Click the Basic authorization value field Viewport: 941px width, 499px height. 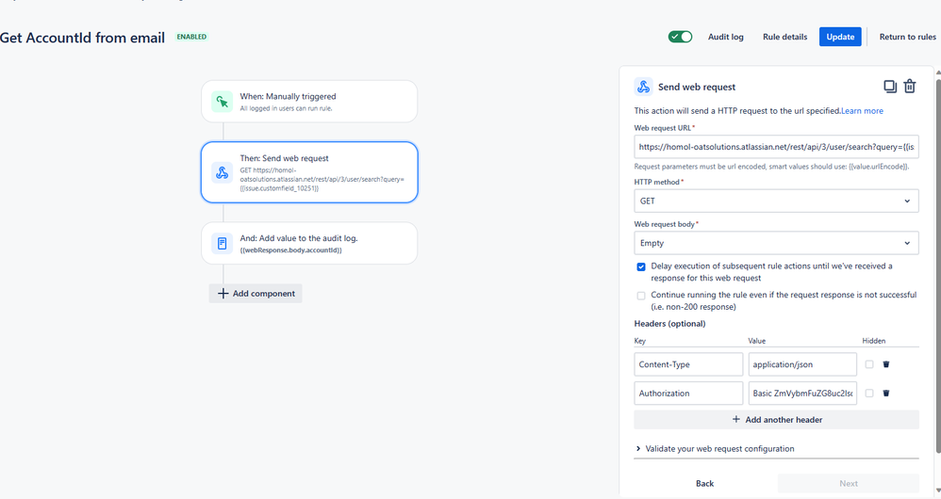pyautogui.click(x=802, y=393)
